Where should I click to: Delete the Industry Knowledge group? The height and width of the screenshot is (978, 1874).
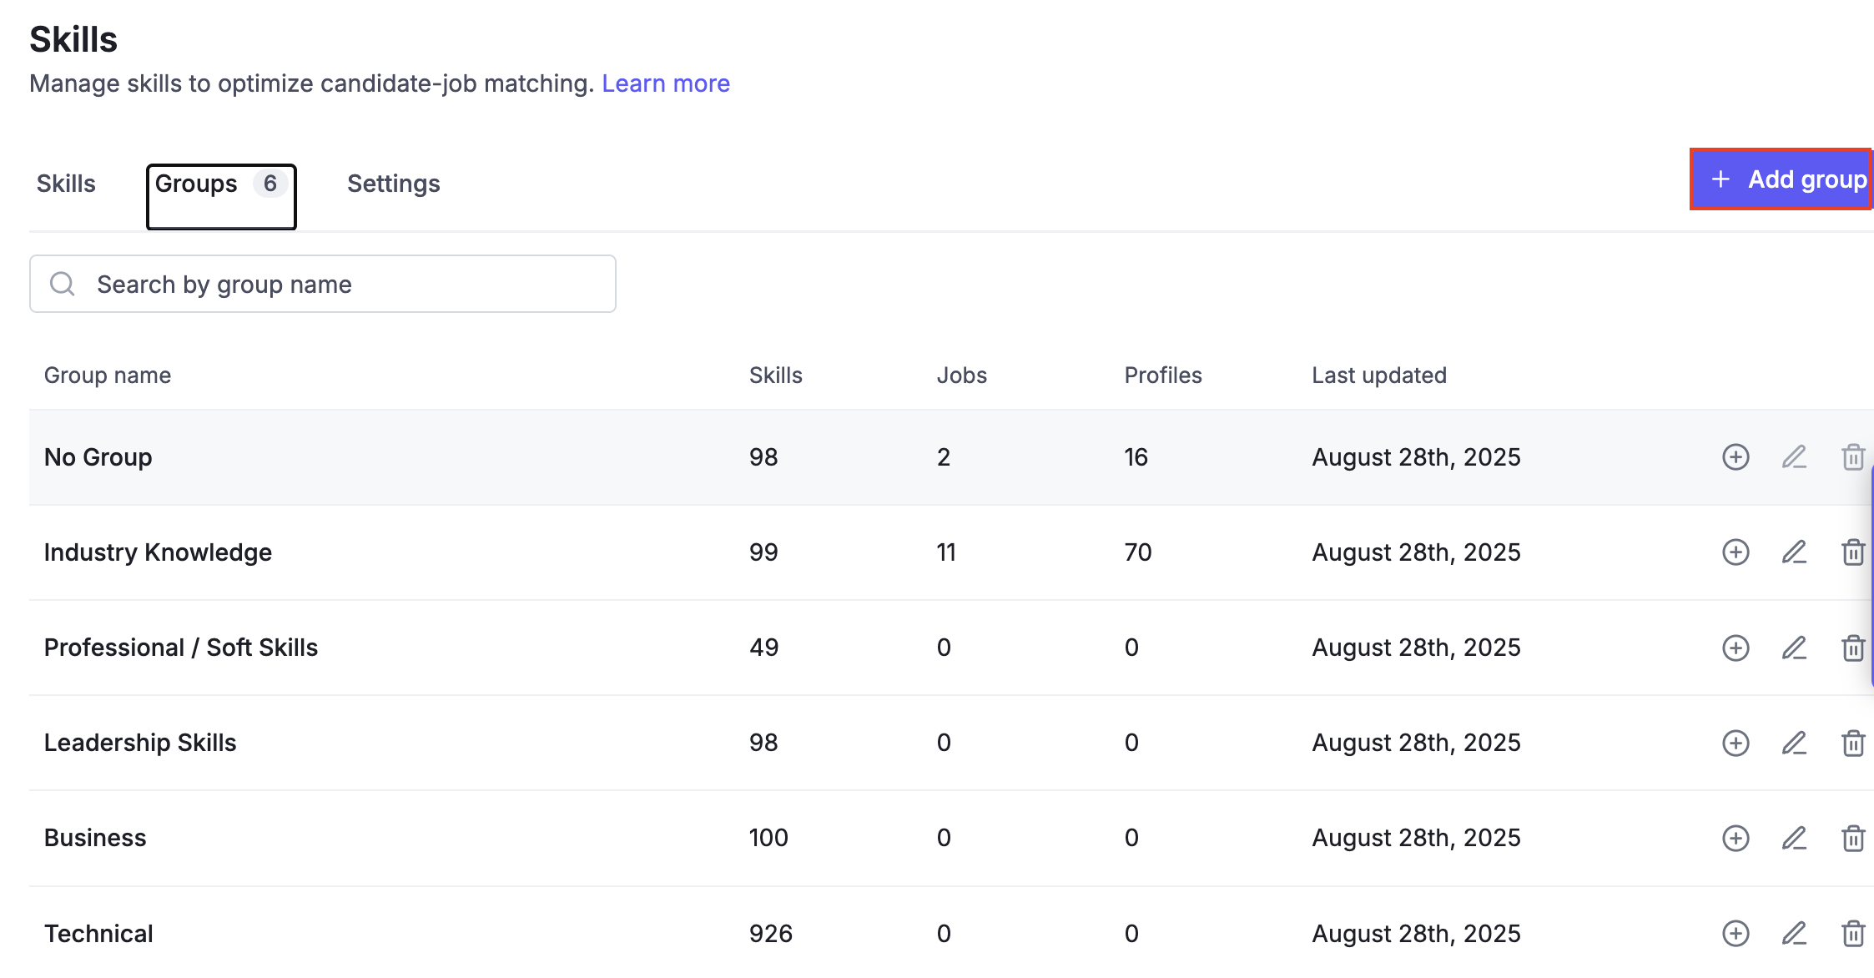pos(1853,552)
